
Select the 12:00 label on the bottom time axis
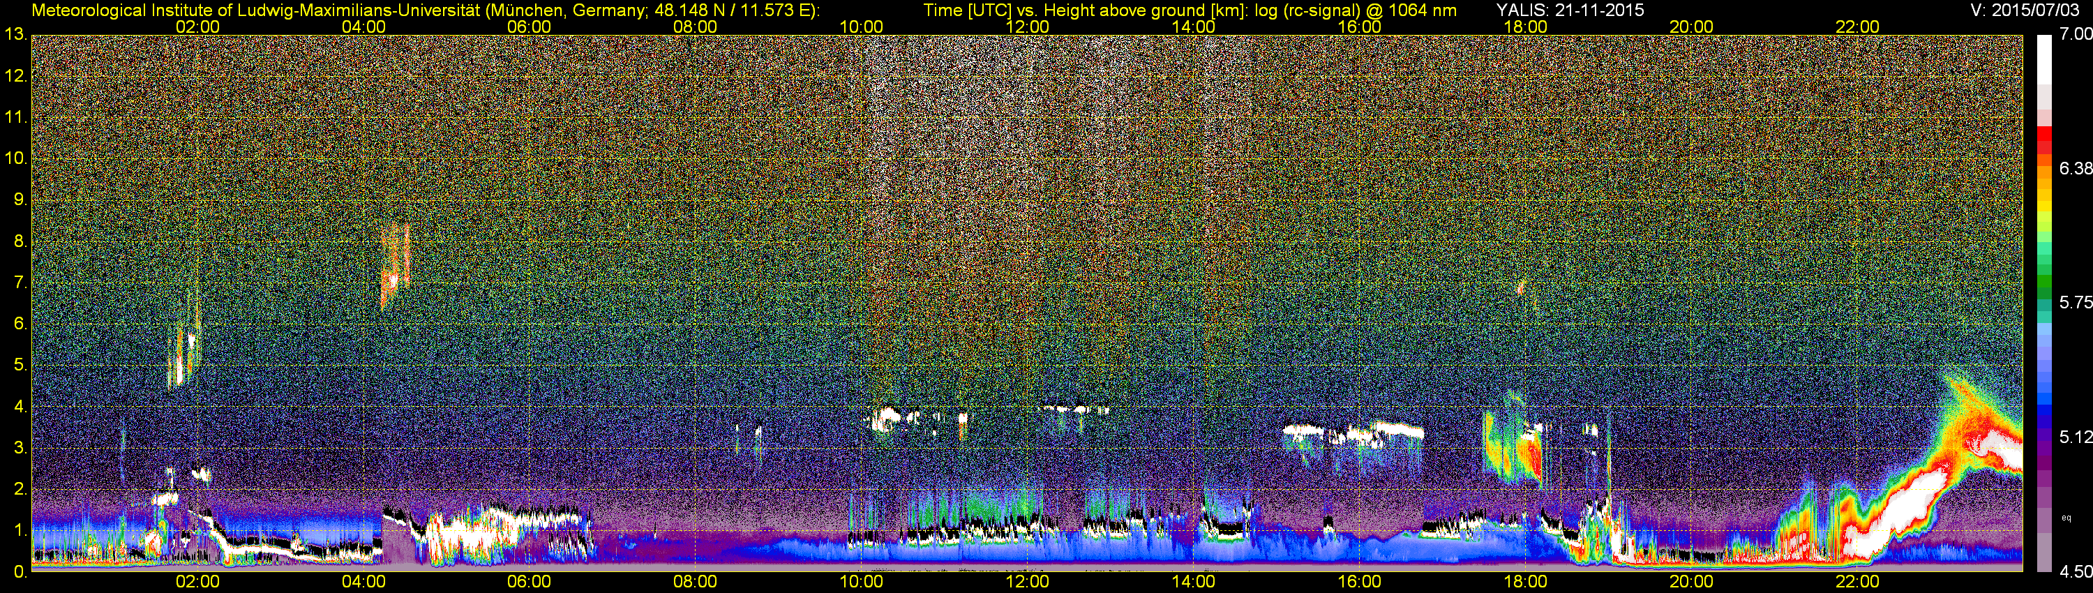point(1027,582)
